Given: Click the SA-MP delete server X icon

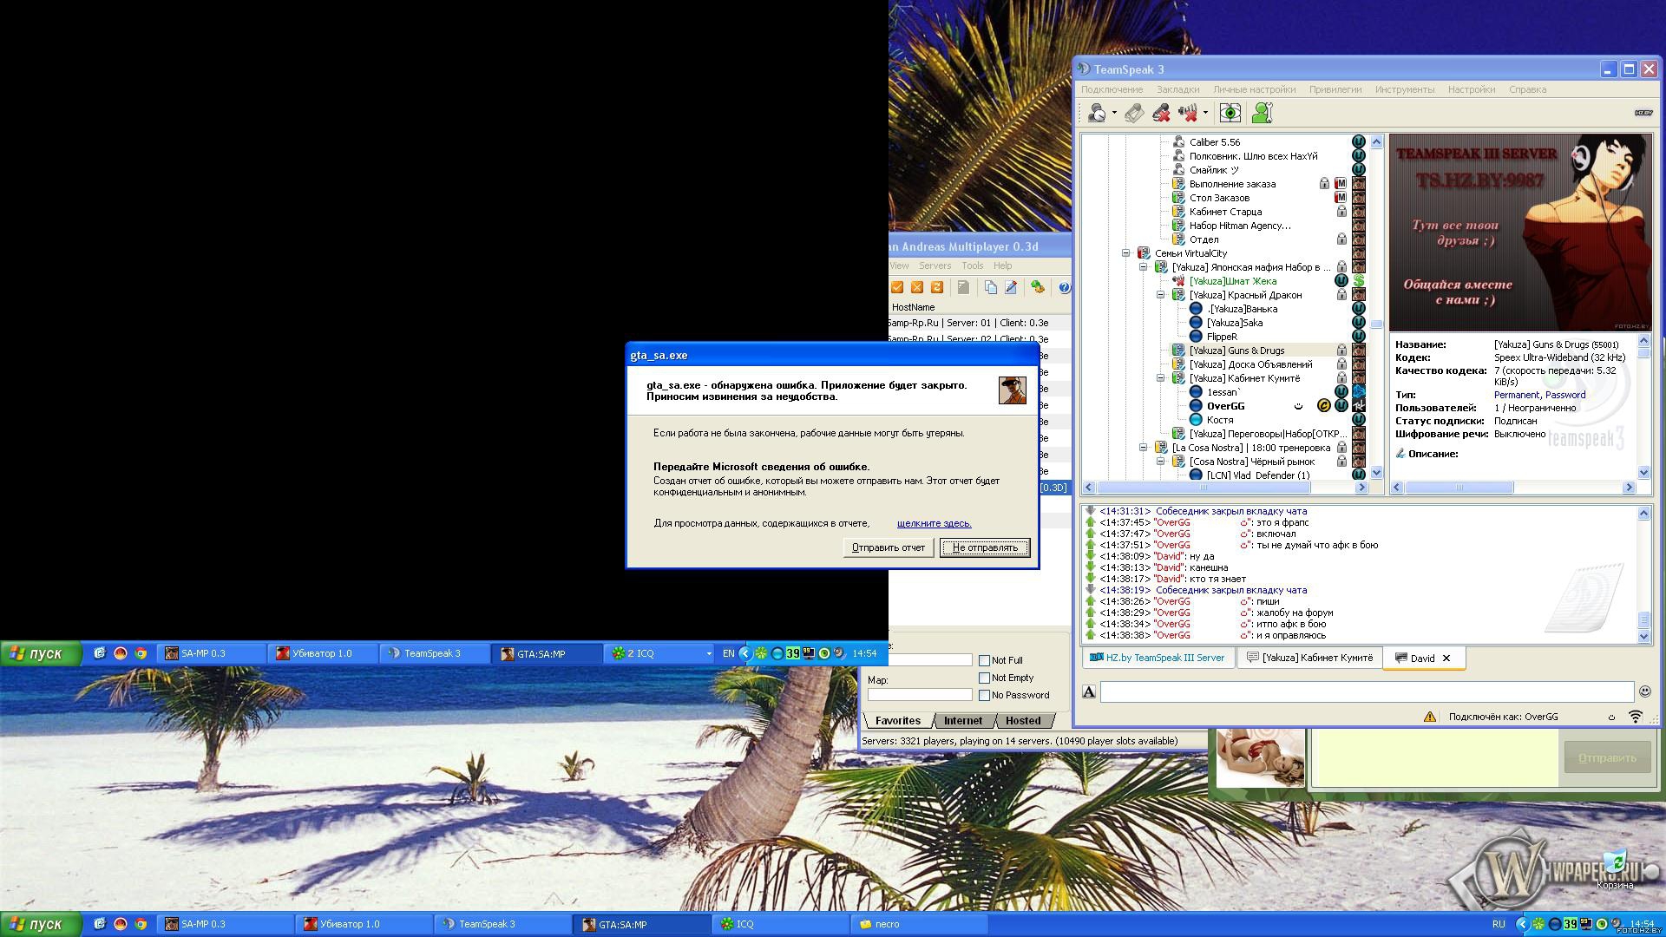Looking at the screenshot, I should tap(916, 287).
